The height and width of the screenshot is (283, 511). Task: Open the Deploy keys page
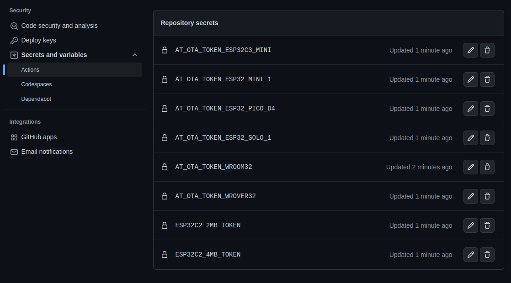click(38, 40)
